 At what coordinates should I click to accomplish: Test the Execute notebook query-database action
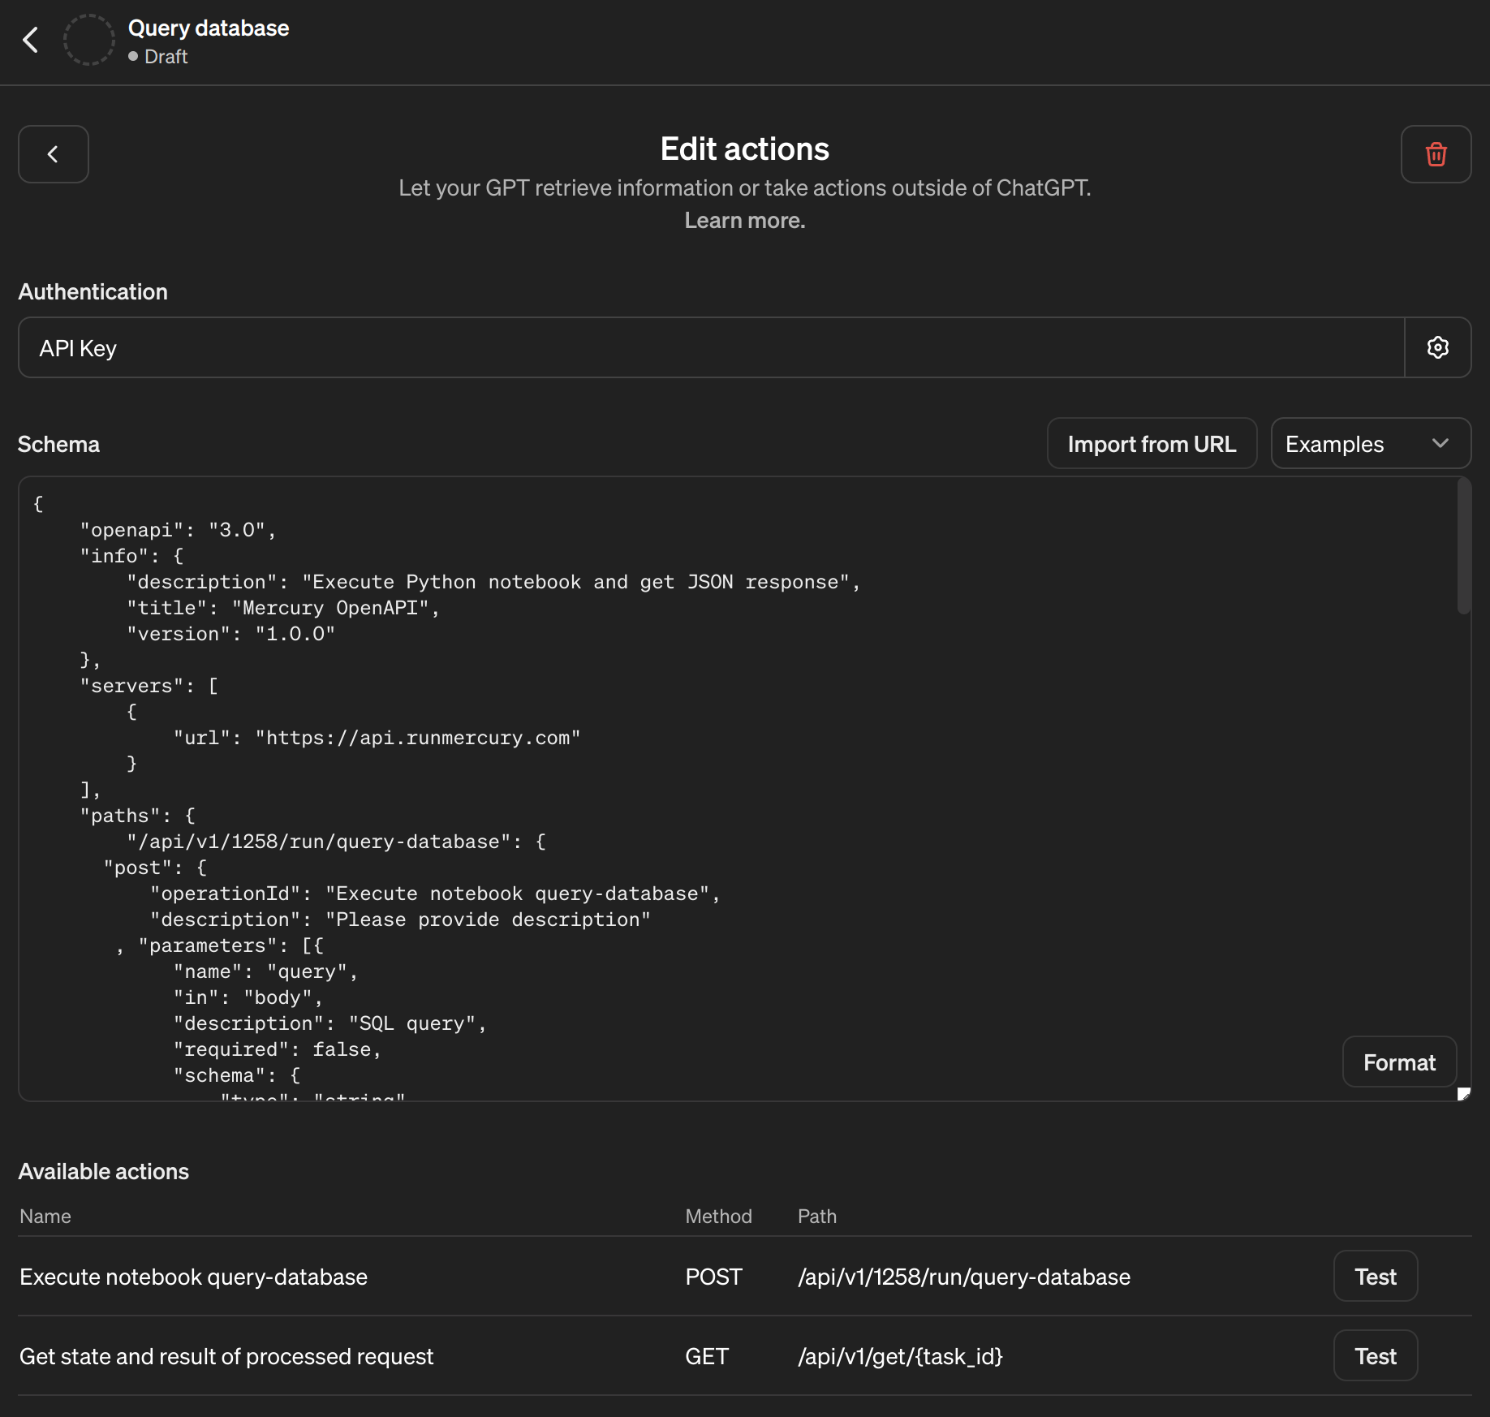point(1375,1276)
